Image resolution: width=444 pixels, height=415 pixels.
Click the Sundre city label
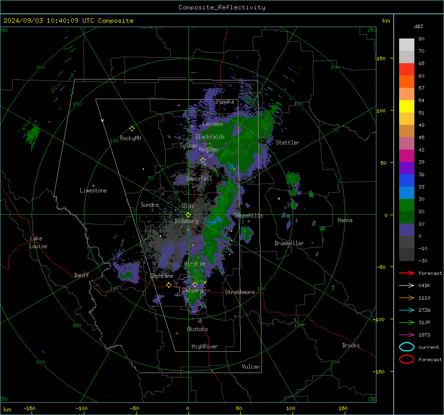point(149,205)
